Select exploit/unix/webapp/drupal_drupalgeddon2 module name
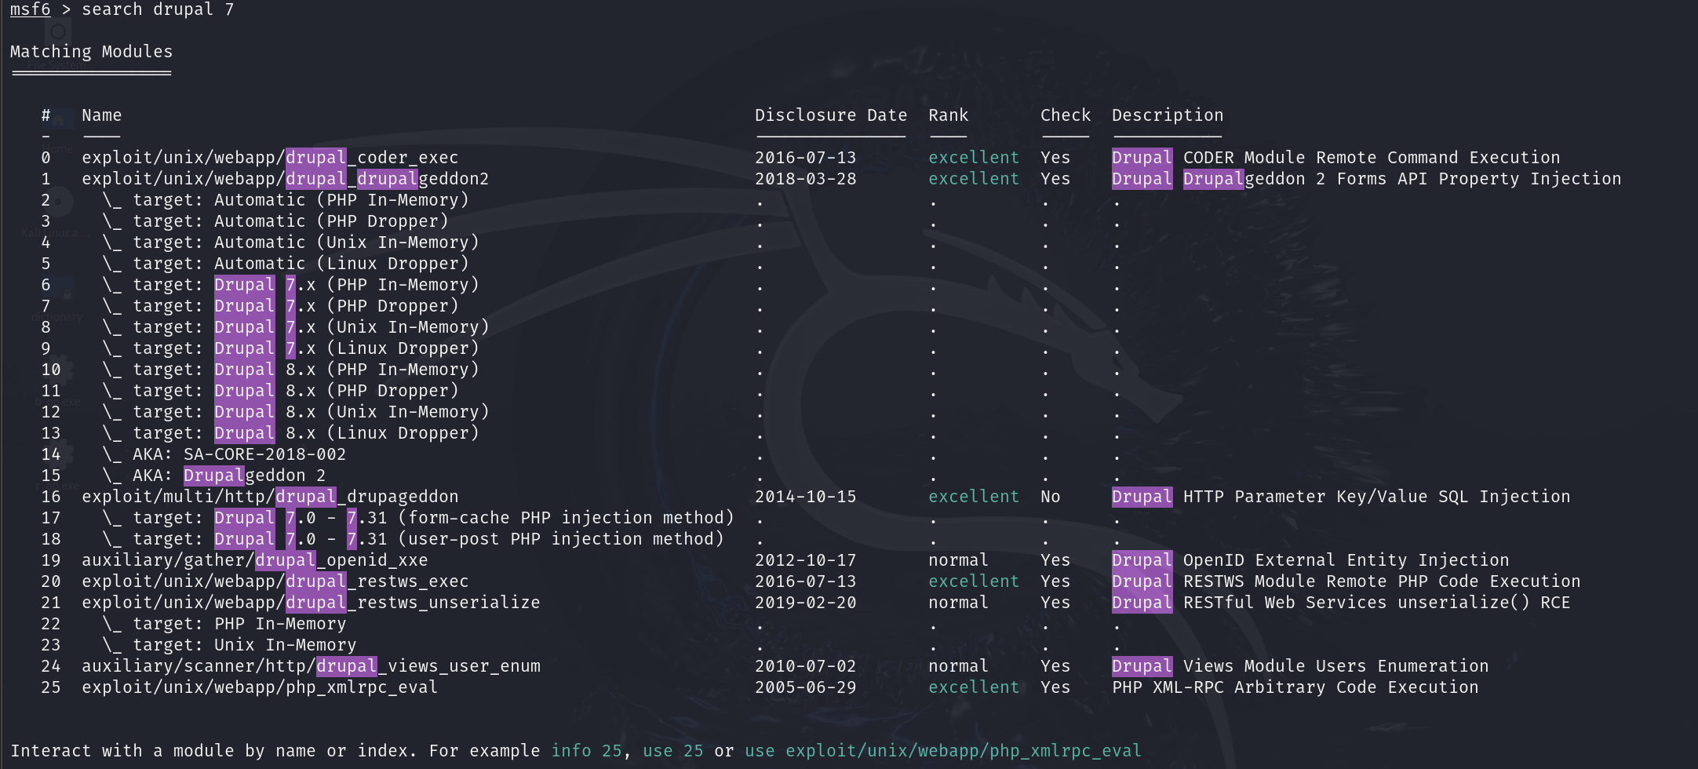Screen dimensions: 1698x769 (285, 179)
